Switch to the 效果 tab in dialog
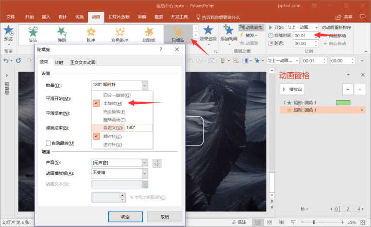 44,62
